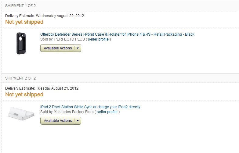239x153 pixels.
Task: Click the second shipment's Not yet shipped status
Action: (24, 94)
